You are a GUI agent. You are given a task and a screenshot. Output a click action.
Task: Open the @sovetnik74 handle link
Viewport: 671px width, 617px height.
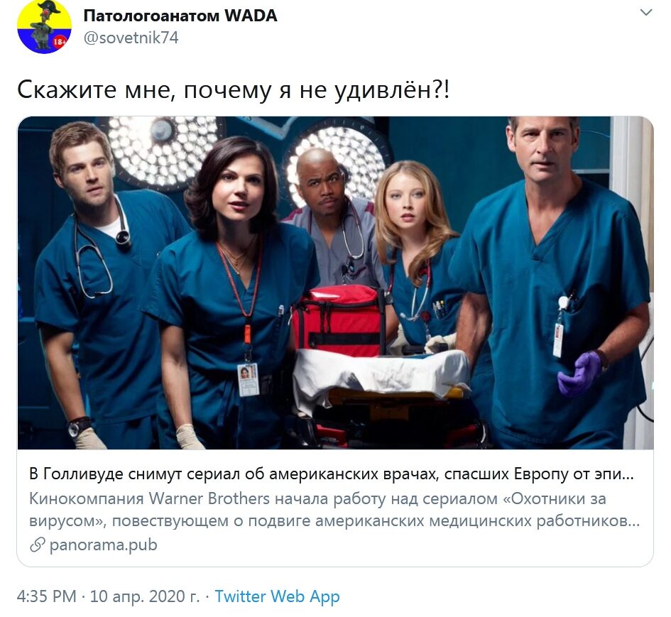[x=131, y=38]
